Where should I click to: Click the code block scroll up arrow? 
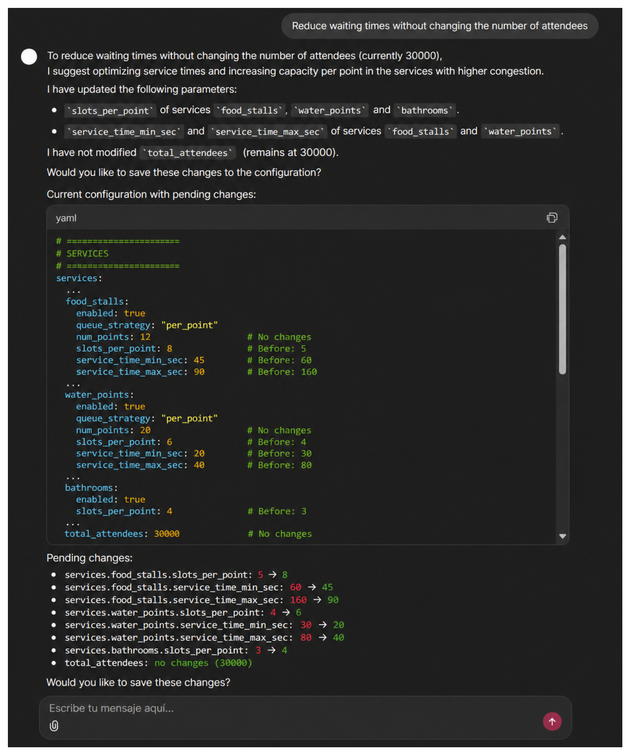point(562,237)
